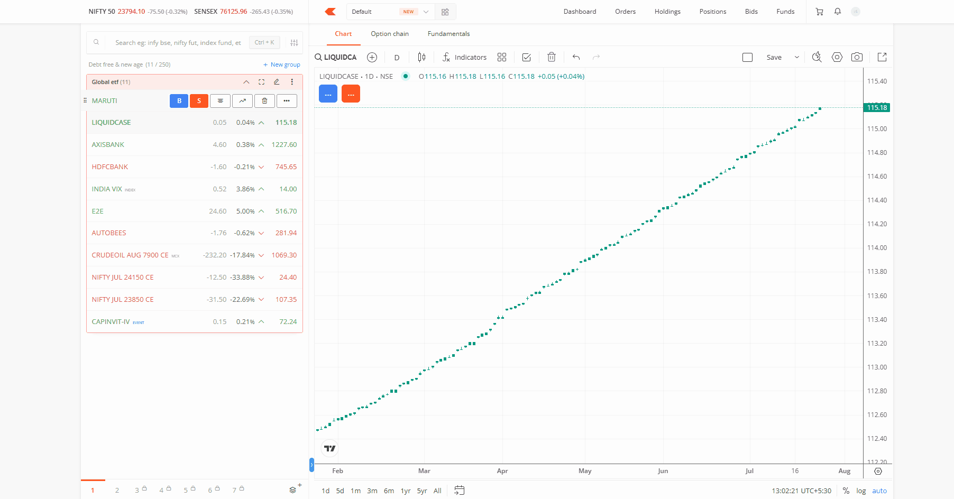Open timezone menu at 13:02:21 UTC+5:30

pos(802,491)
